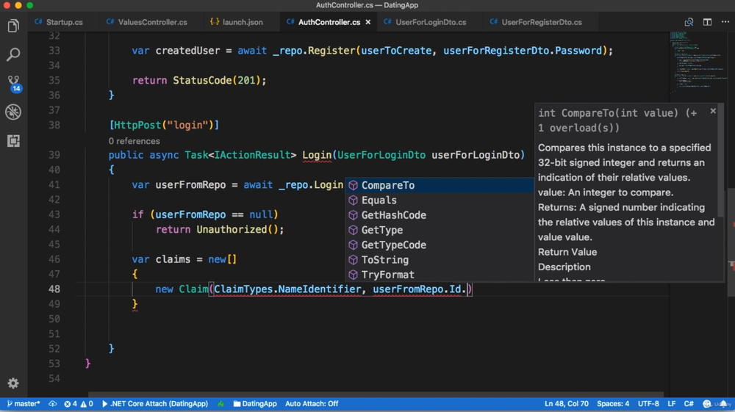Change language mode C#
The width and height of the screenshot is (735, 412).
[689, 404]
